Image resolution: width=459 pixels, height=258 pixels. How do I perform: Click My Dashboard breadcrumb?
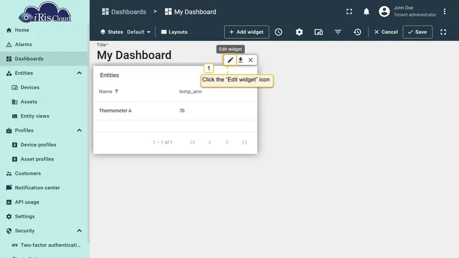click(x=190, y=11)
